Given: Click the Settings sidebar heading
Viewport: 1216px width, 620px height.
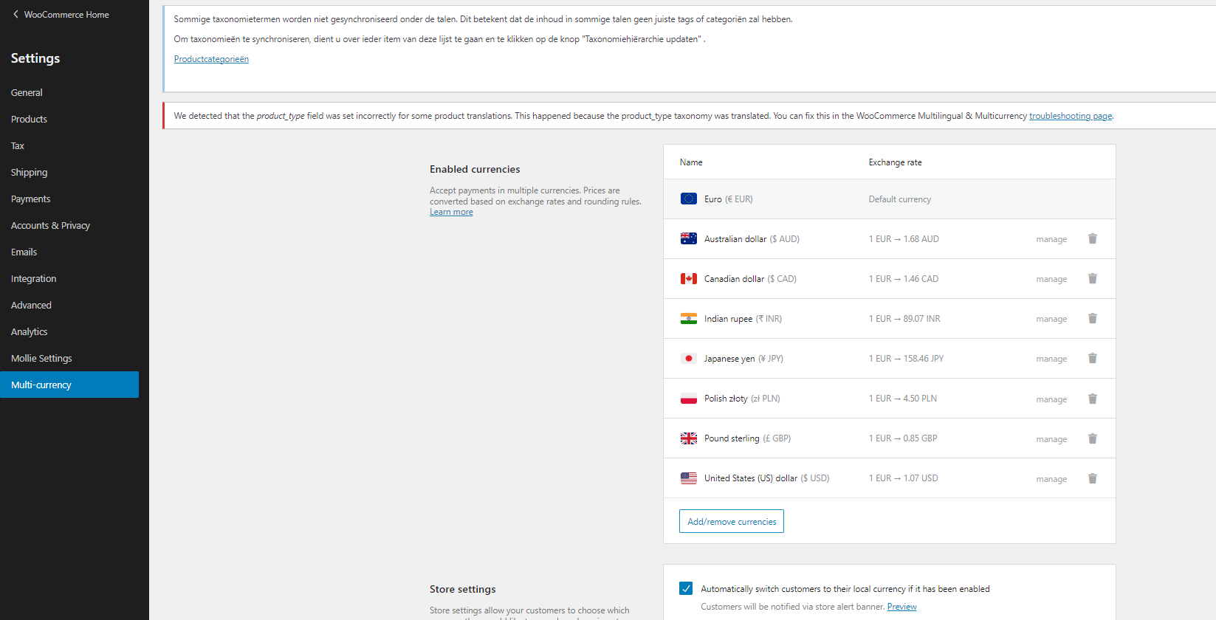Looking at the screenshot, I should tap(35, 58).
